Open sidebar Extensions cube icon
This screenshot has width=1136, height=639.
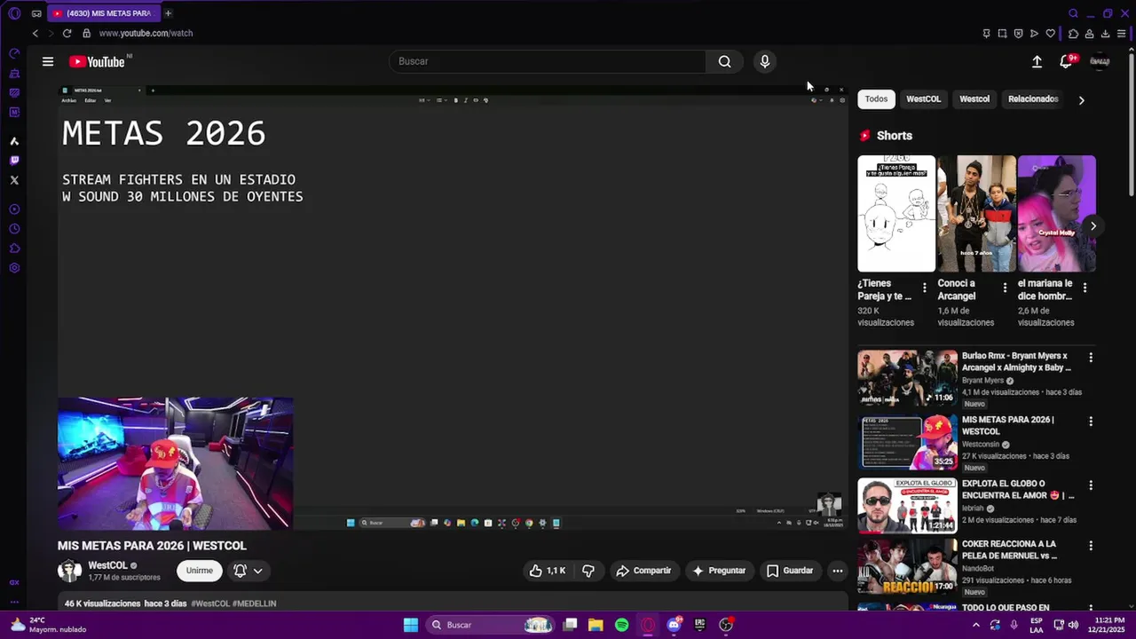click(x=14, y=248)
